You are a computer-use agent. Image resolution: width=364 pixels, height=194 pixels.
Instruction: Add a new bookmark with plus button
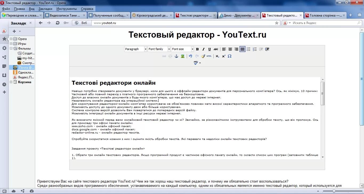[x=14, y=31]
